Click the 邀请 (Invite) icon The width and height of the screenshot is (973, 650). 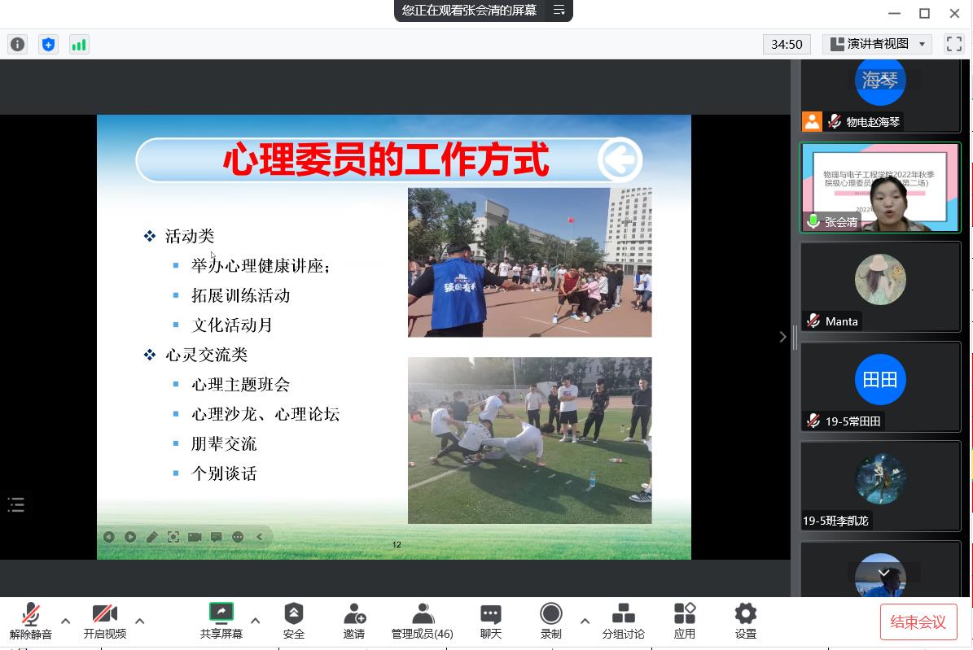pos(353,621)
